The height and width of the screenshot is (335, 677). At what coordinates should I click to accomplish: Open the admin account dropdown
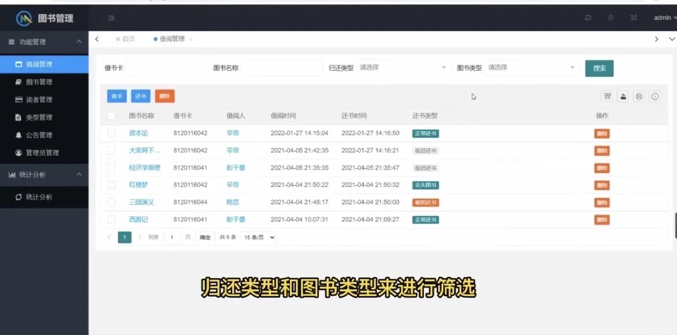663,17
